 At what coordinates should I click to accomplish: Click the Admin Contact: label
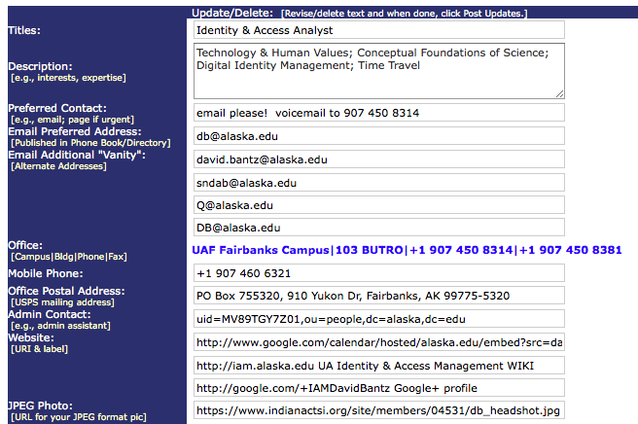50,314
